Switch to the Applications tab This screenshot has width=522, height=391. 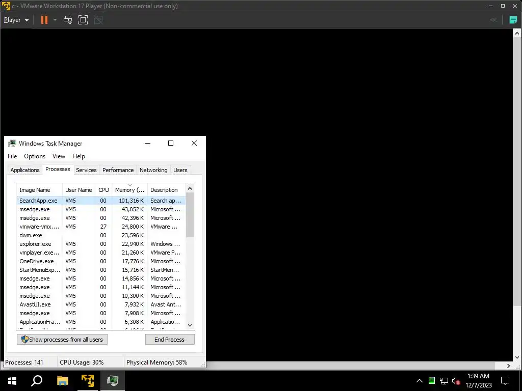[25, 170]
